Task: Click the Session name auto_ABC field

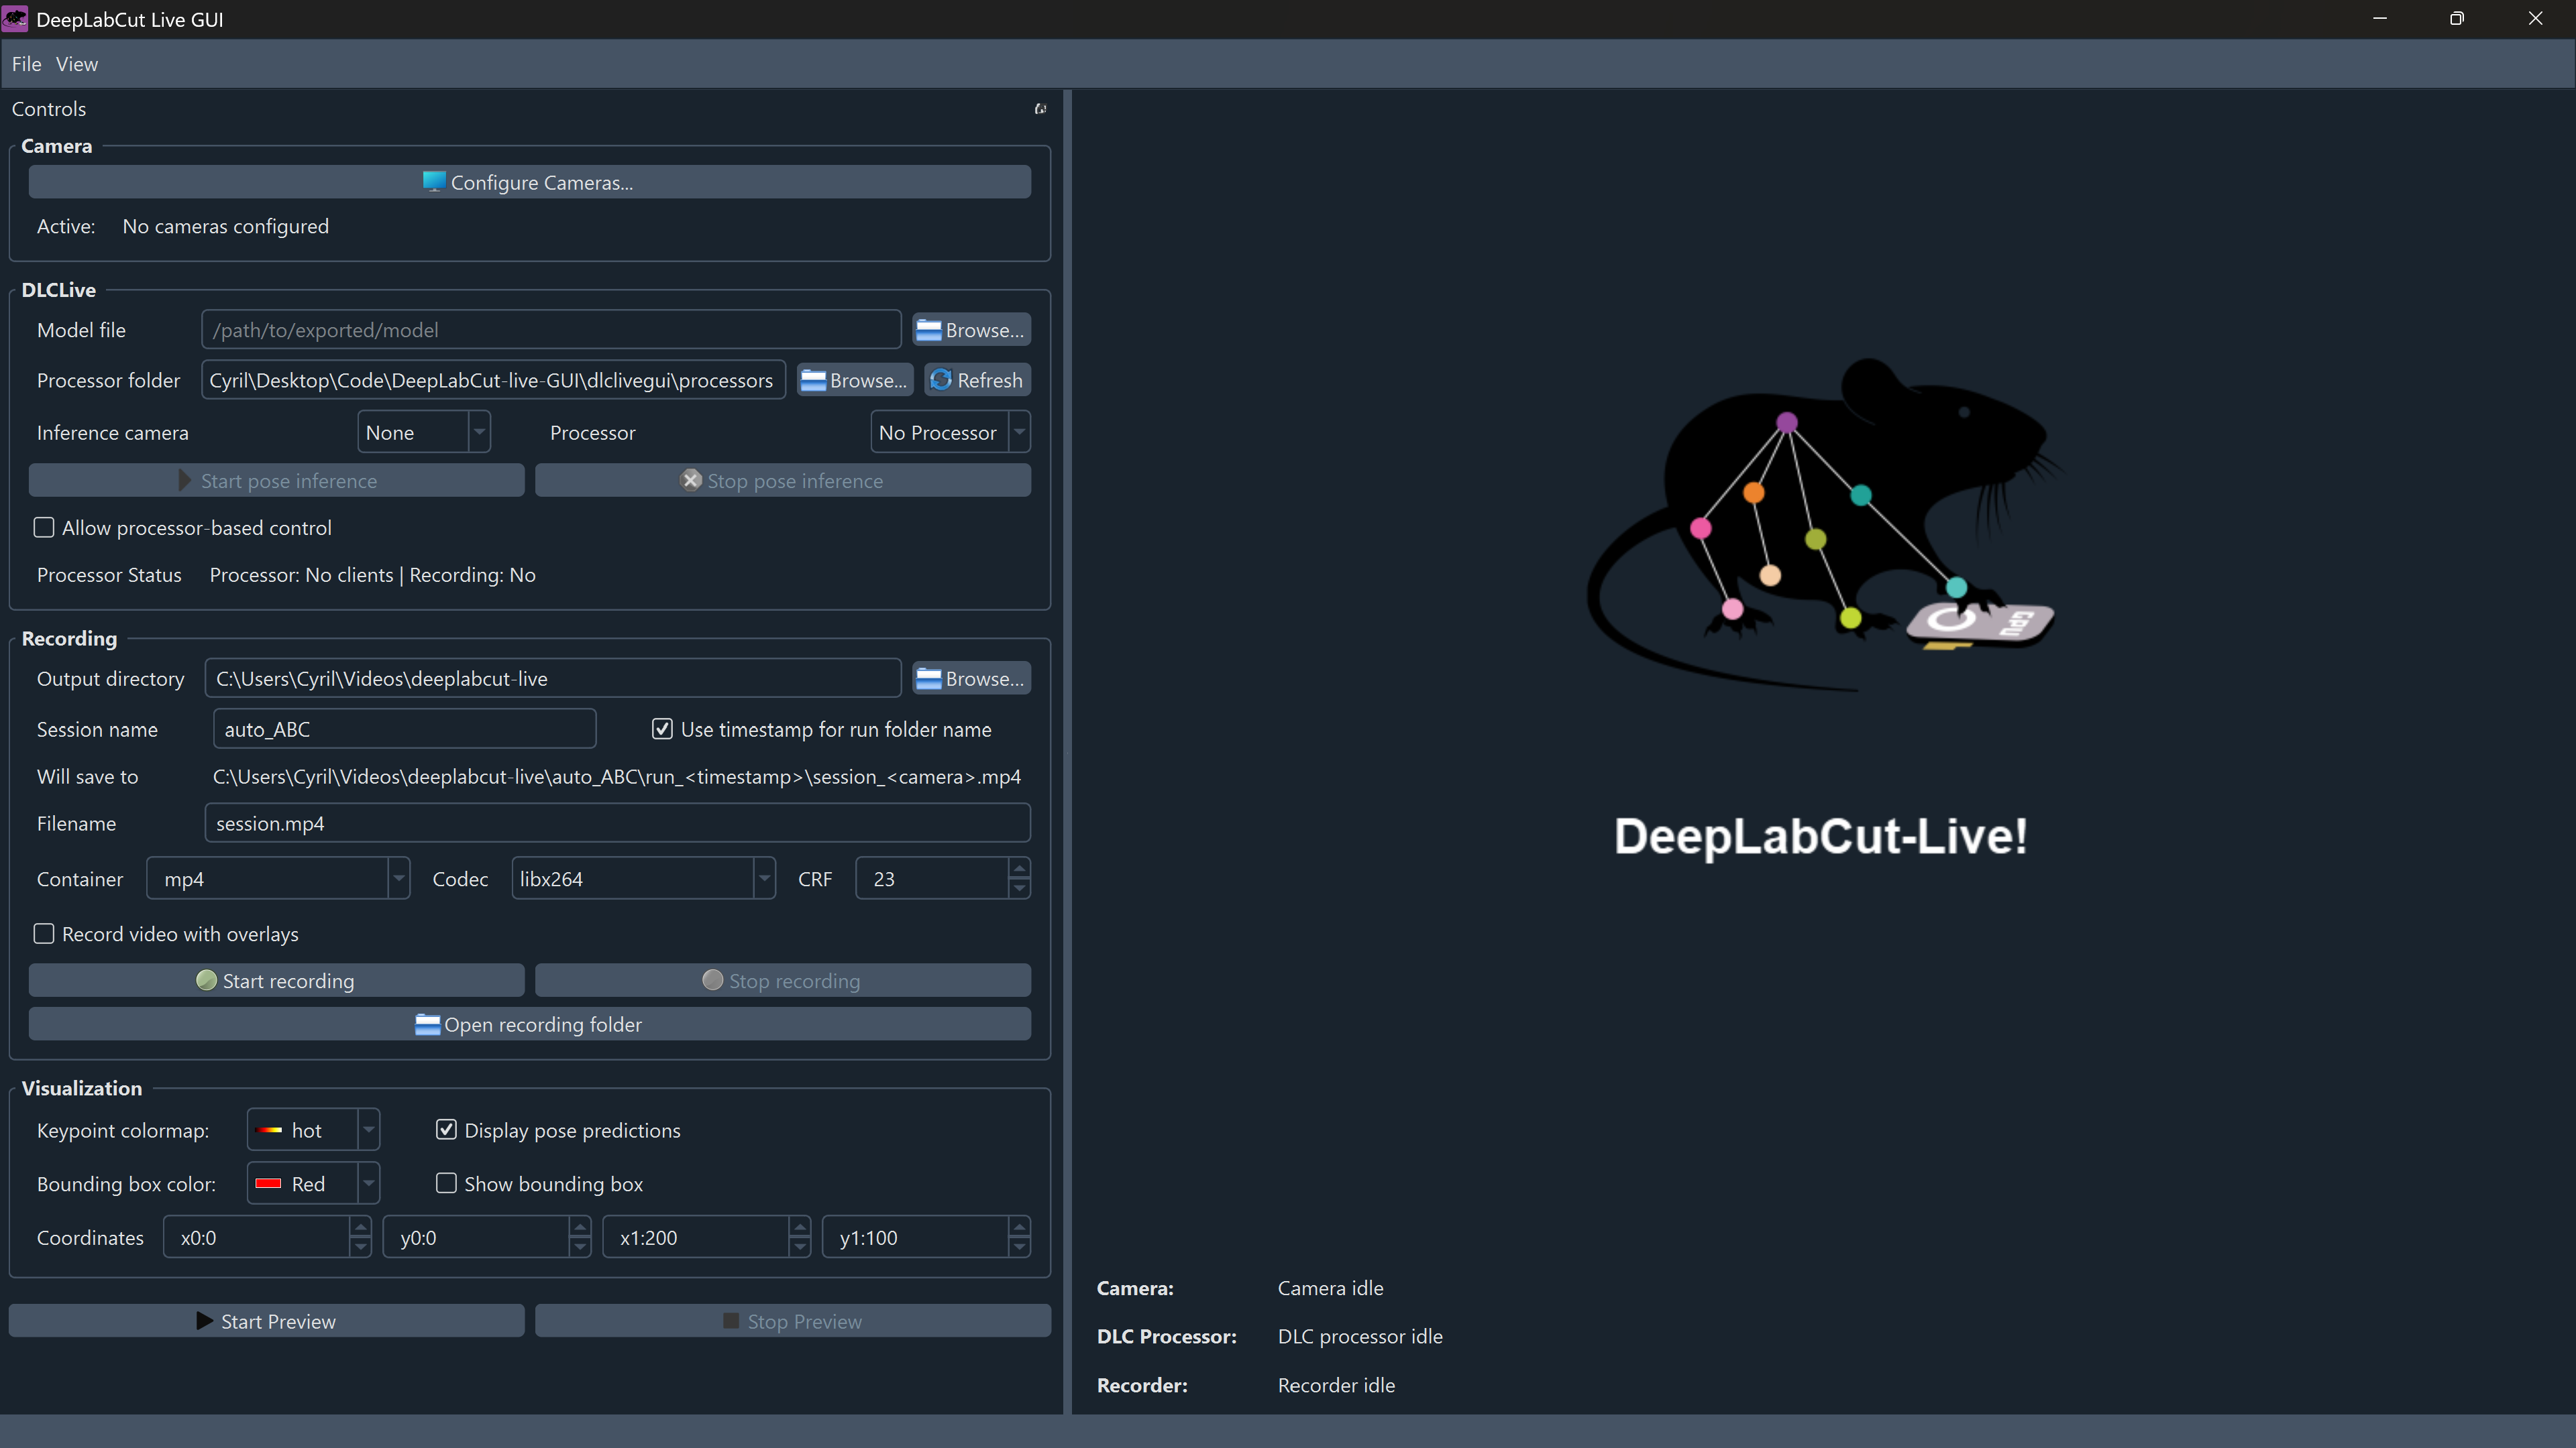Action: (x=404, y=729)
